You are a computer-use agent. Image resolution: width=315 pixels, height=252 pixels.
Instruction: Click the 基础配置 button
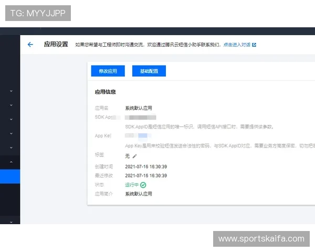[149, 71]
